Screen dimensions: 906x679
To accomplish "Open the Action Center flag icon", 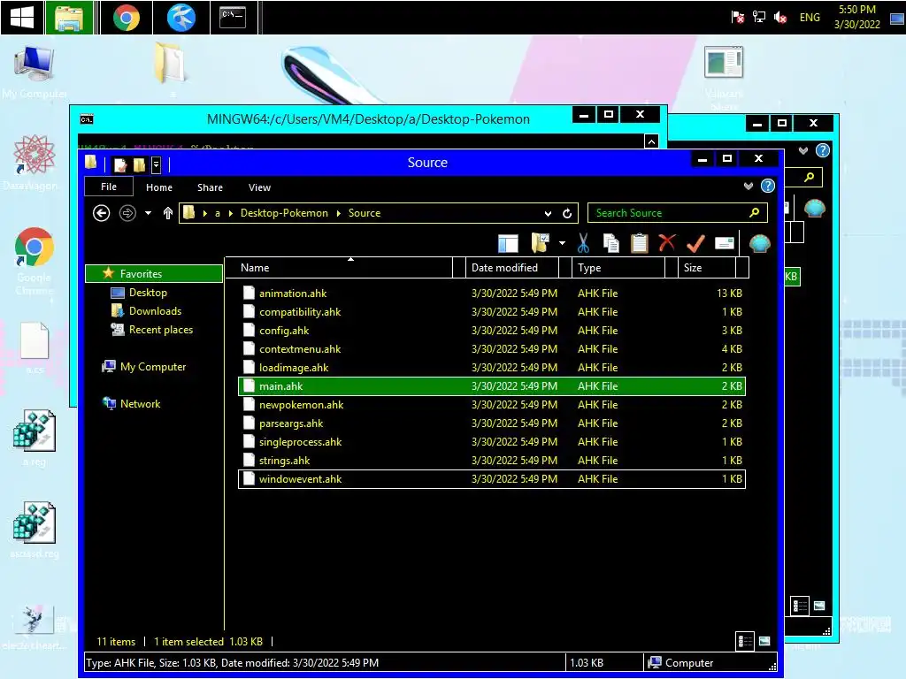I will pyautogui.click(x=737, y=18).
